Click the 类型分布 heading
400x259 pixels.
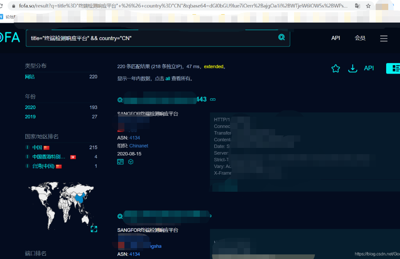(x=36, y=66)
